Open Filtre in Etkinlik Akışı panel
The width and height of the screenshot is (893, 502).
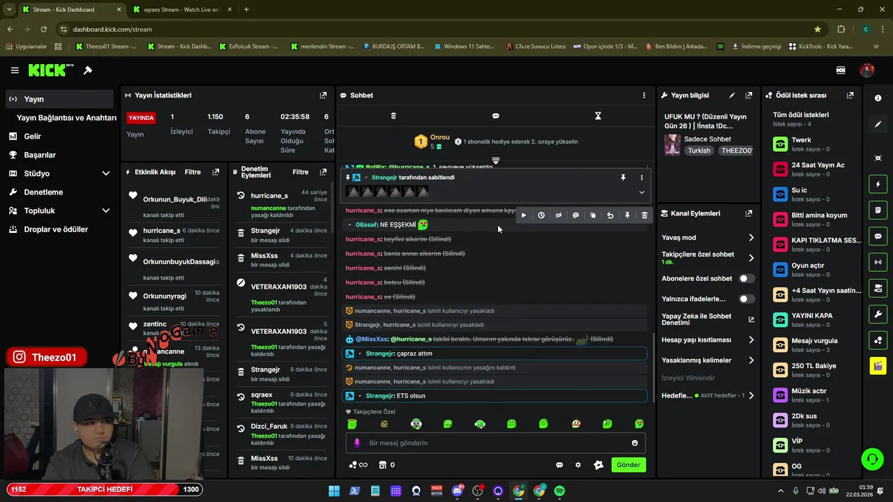coord(193,172)
